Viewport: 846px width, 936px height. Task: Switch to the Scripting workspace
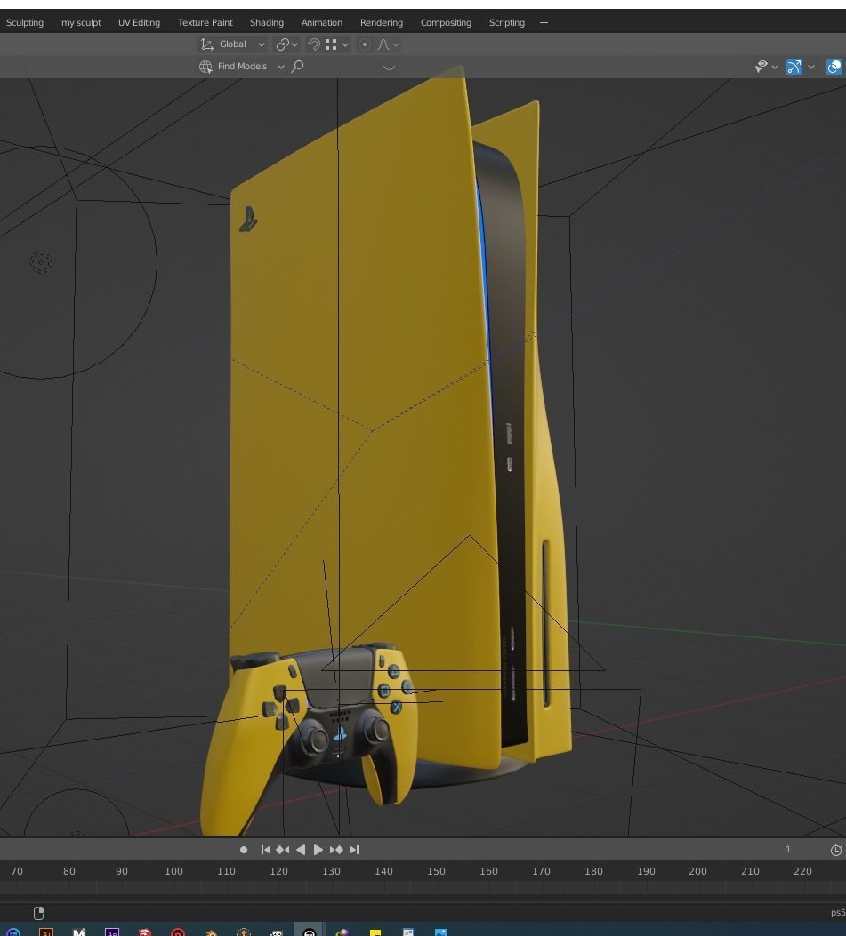[507, 23]
